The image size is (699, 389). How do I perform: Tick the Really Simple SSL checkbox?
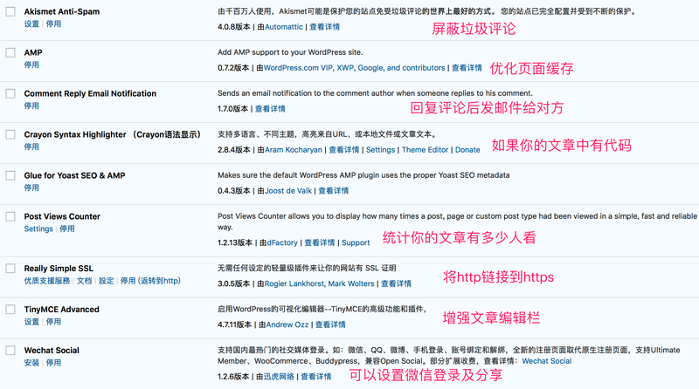pyautogui.click(x=10, y=269)
